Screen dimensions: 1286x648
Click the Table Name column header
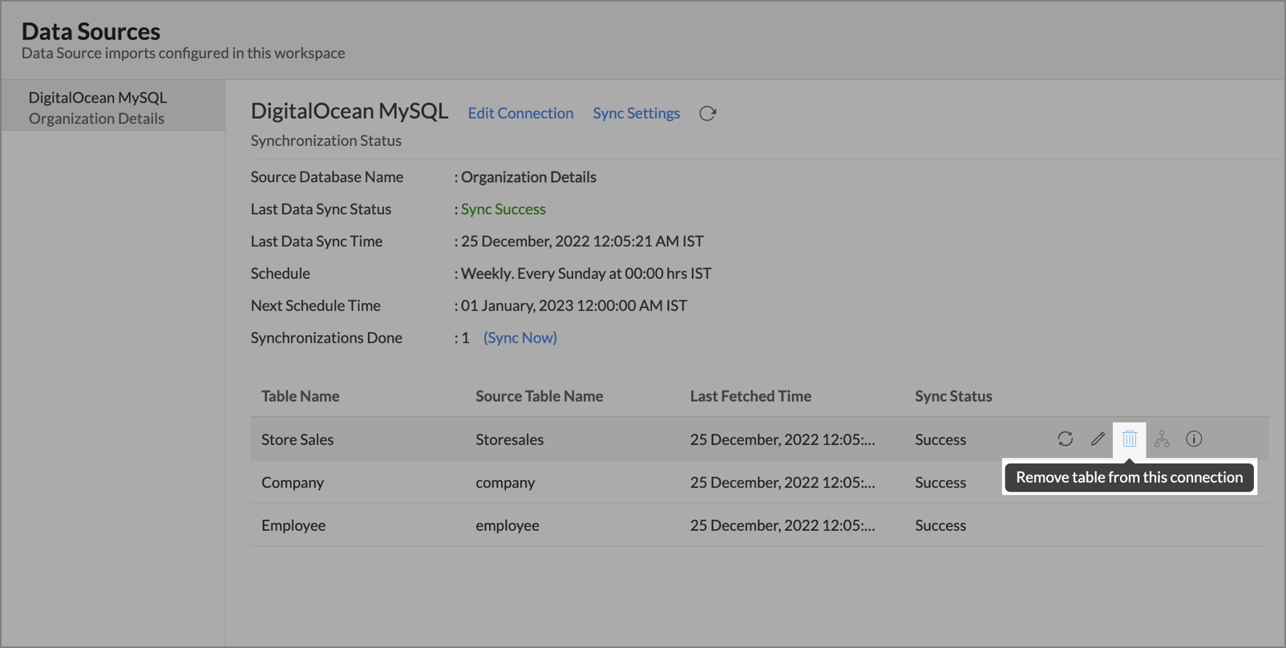pos(300,396)
